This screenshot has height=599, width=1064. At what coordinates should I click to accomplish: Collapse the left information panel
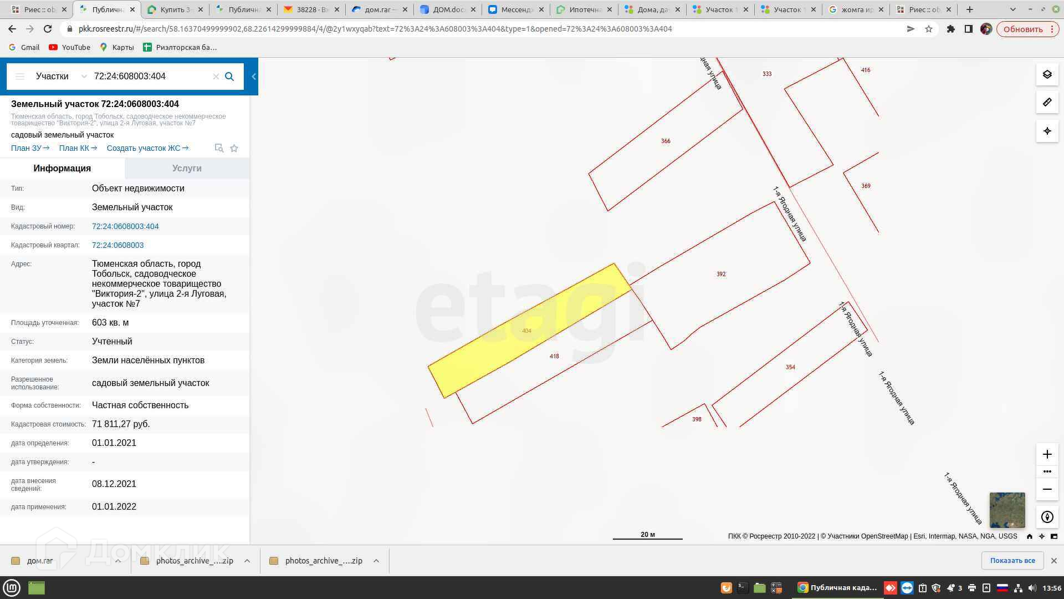coord(254,77)
